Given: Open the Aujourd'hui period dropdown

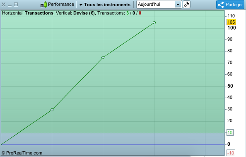Looking at the screenshot, I should [x=159, y=5].
